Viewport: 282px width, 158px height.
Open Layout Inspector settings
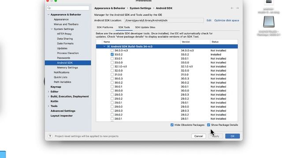(x=62, y=116)
